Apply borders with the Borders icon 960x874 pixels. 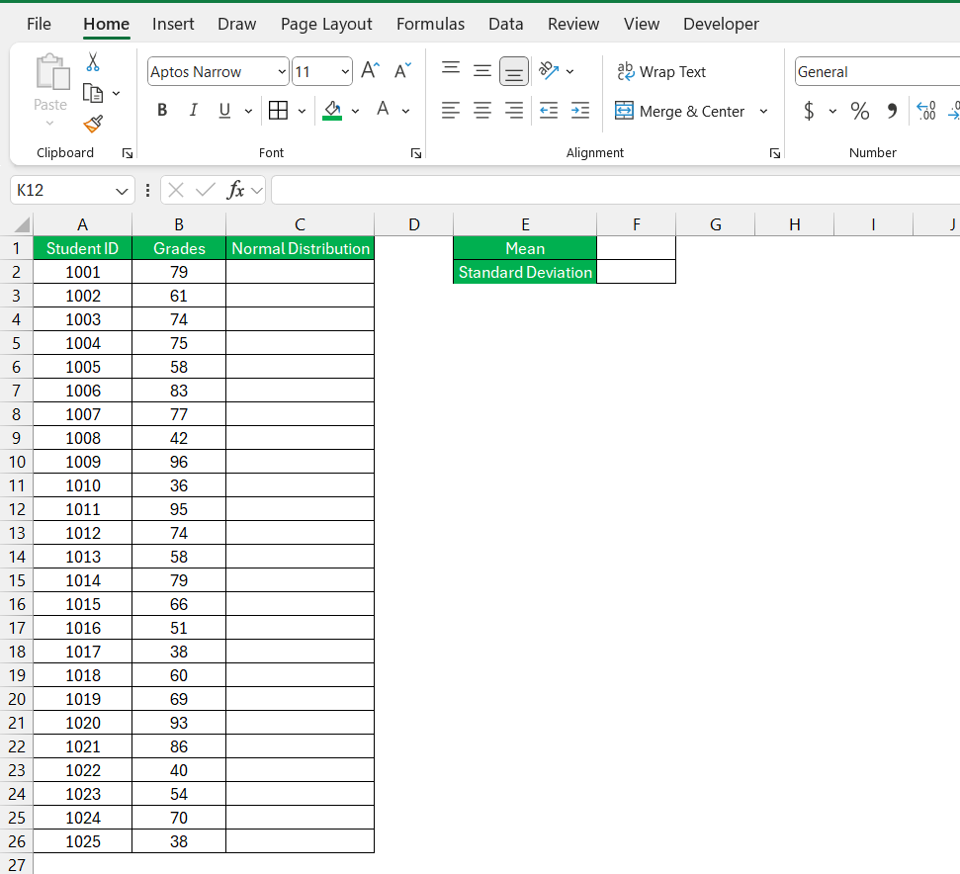(278, 110)
